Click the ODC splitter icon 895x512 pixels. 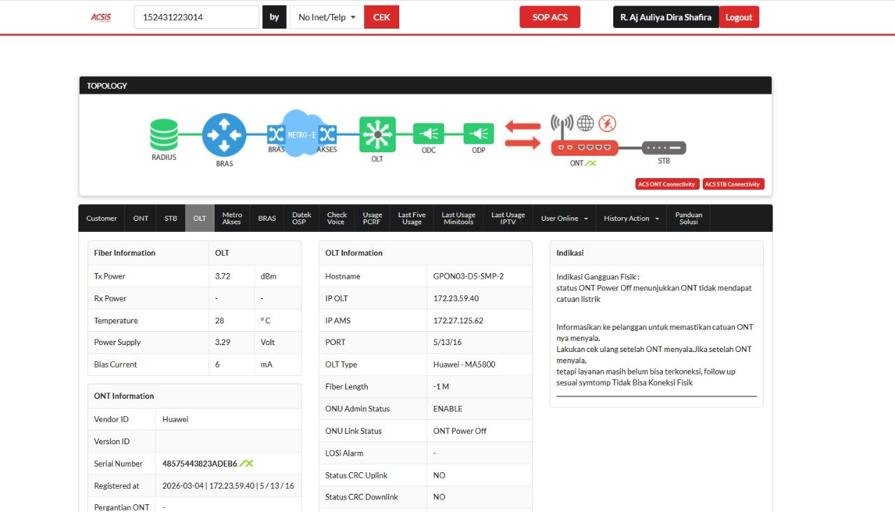click(429, 133)
